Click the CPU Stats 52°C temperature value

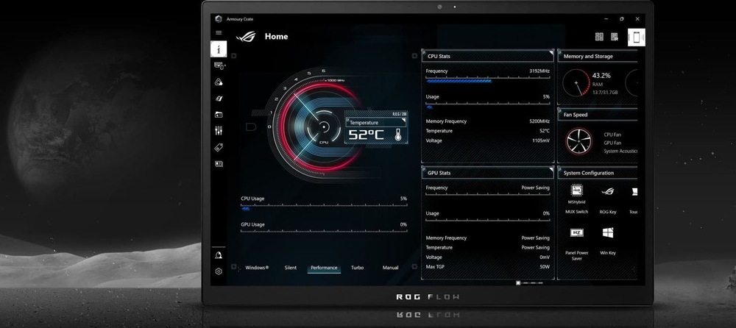[545, 131]
